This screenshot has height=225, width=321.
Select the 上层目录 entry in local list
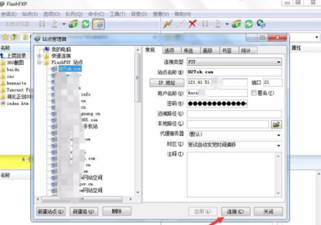[16, 56]
